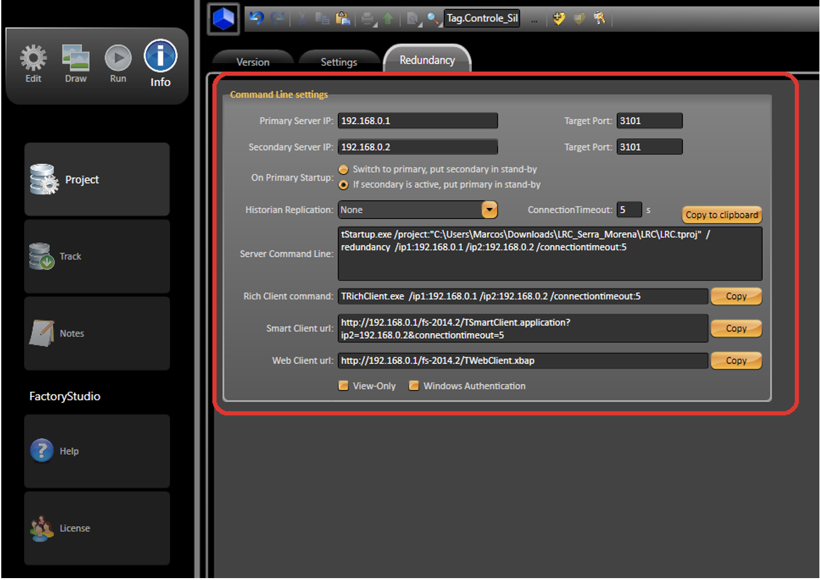The width and height of the screenshot is (820, 580).
Task: Open the License section
Action: pos(97,528)
